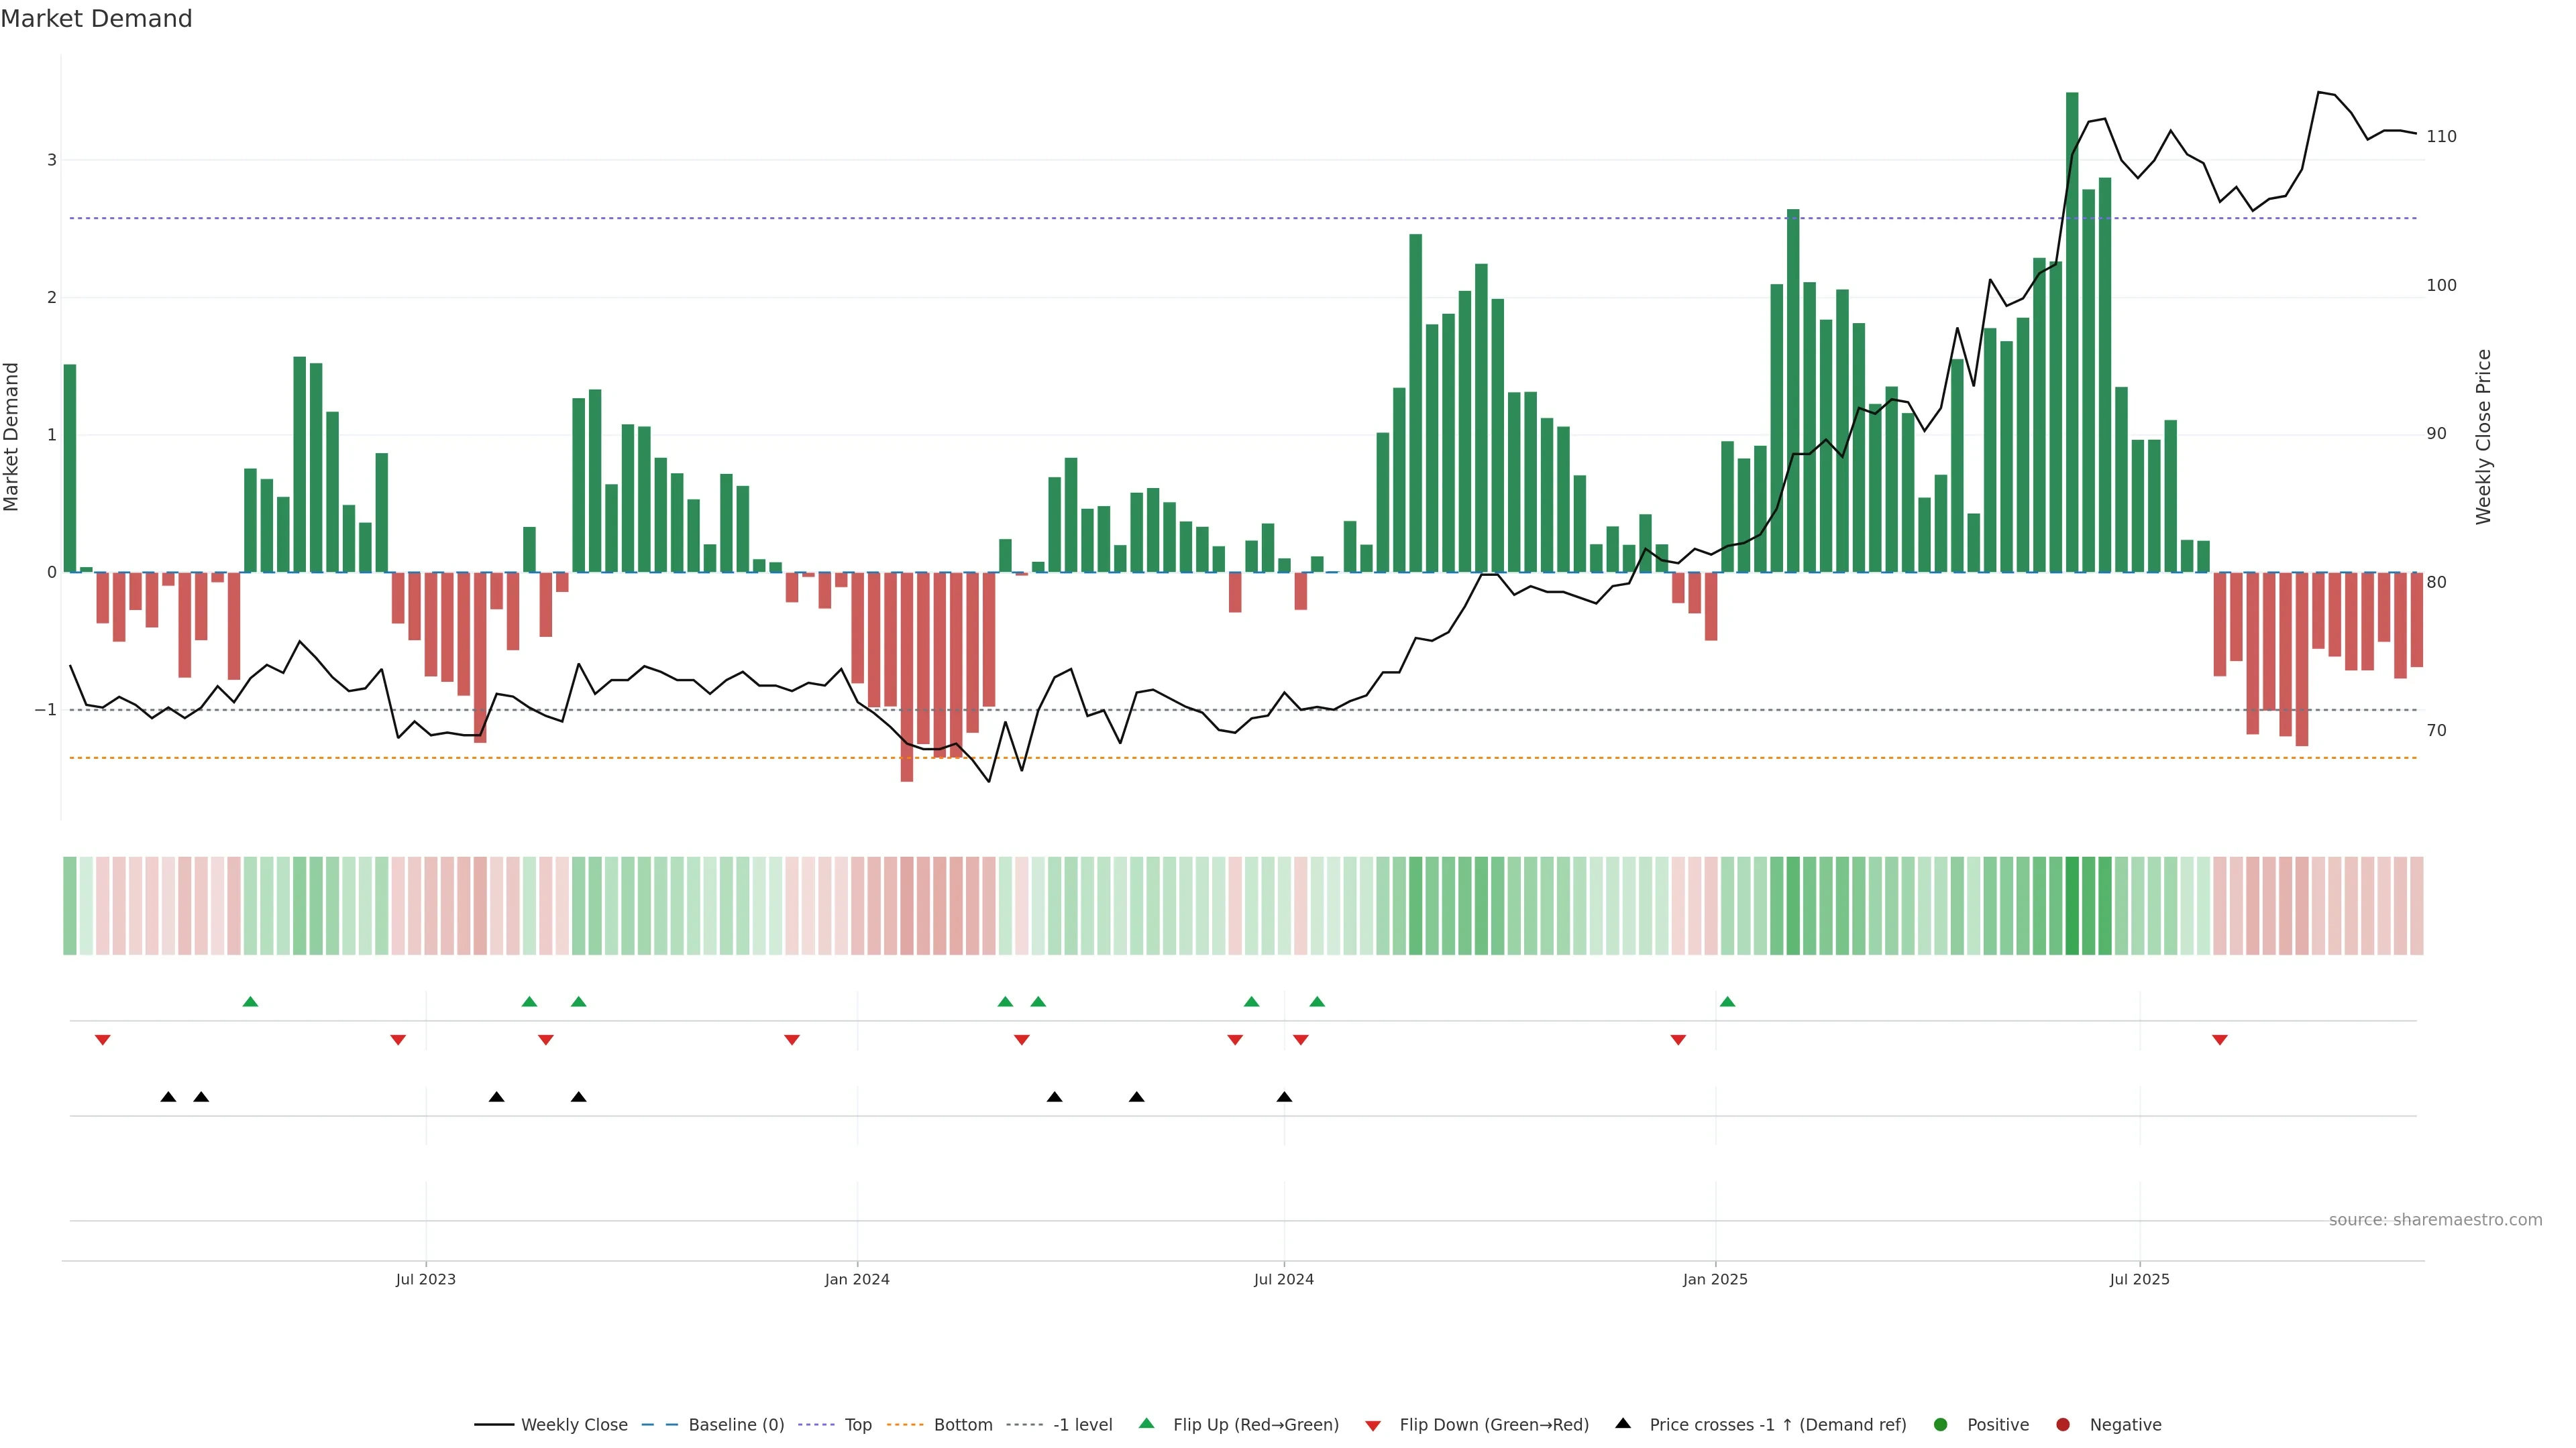Click Price crosses -1 black triangle legend icon
Viewport: 2576px width, 1448px height.
1623,1423
